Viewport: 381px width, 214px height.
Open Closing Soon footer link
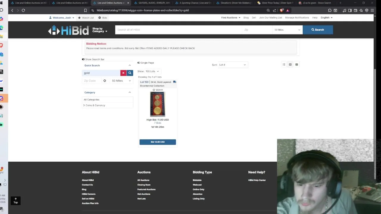144,185
